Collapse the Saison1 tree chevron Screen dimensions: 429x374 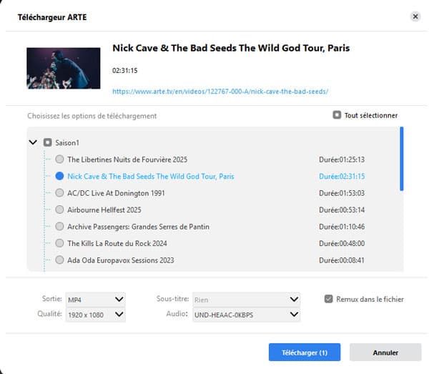(x=32, y=142)
